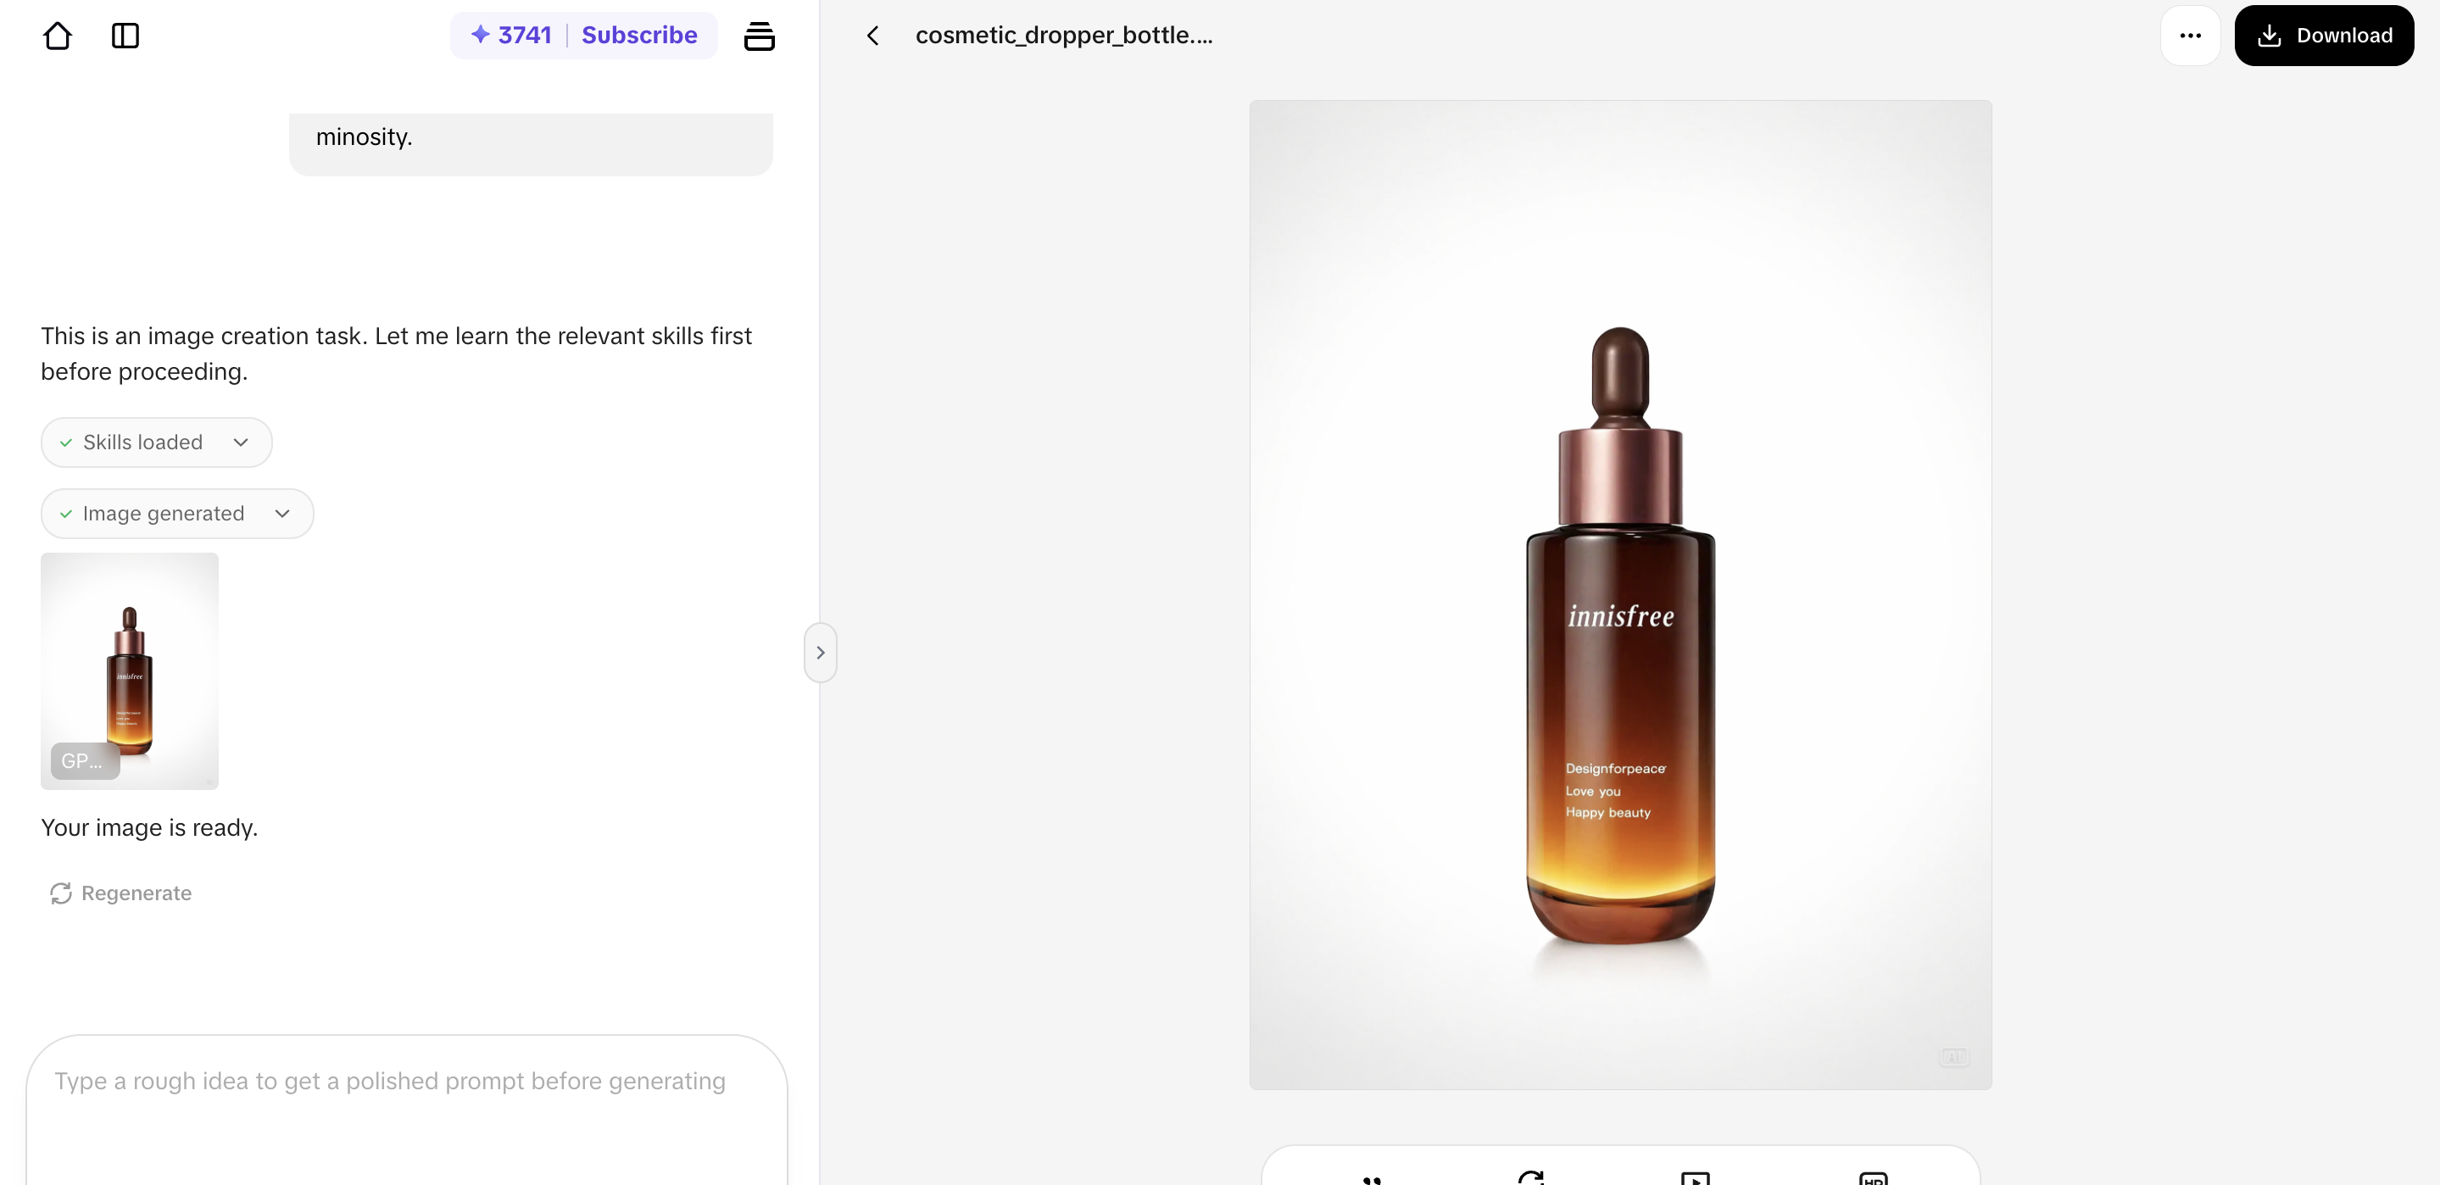Click the 'This is an image creation task' message

pos(396,353)
